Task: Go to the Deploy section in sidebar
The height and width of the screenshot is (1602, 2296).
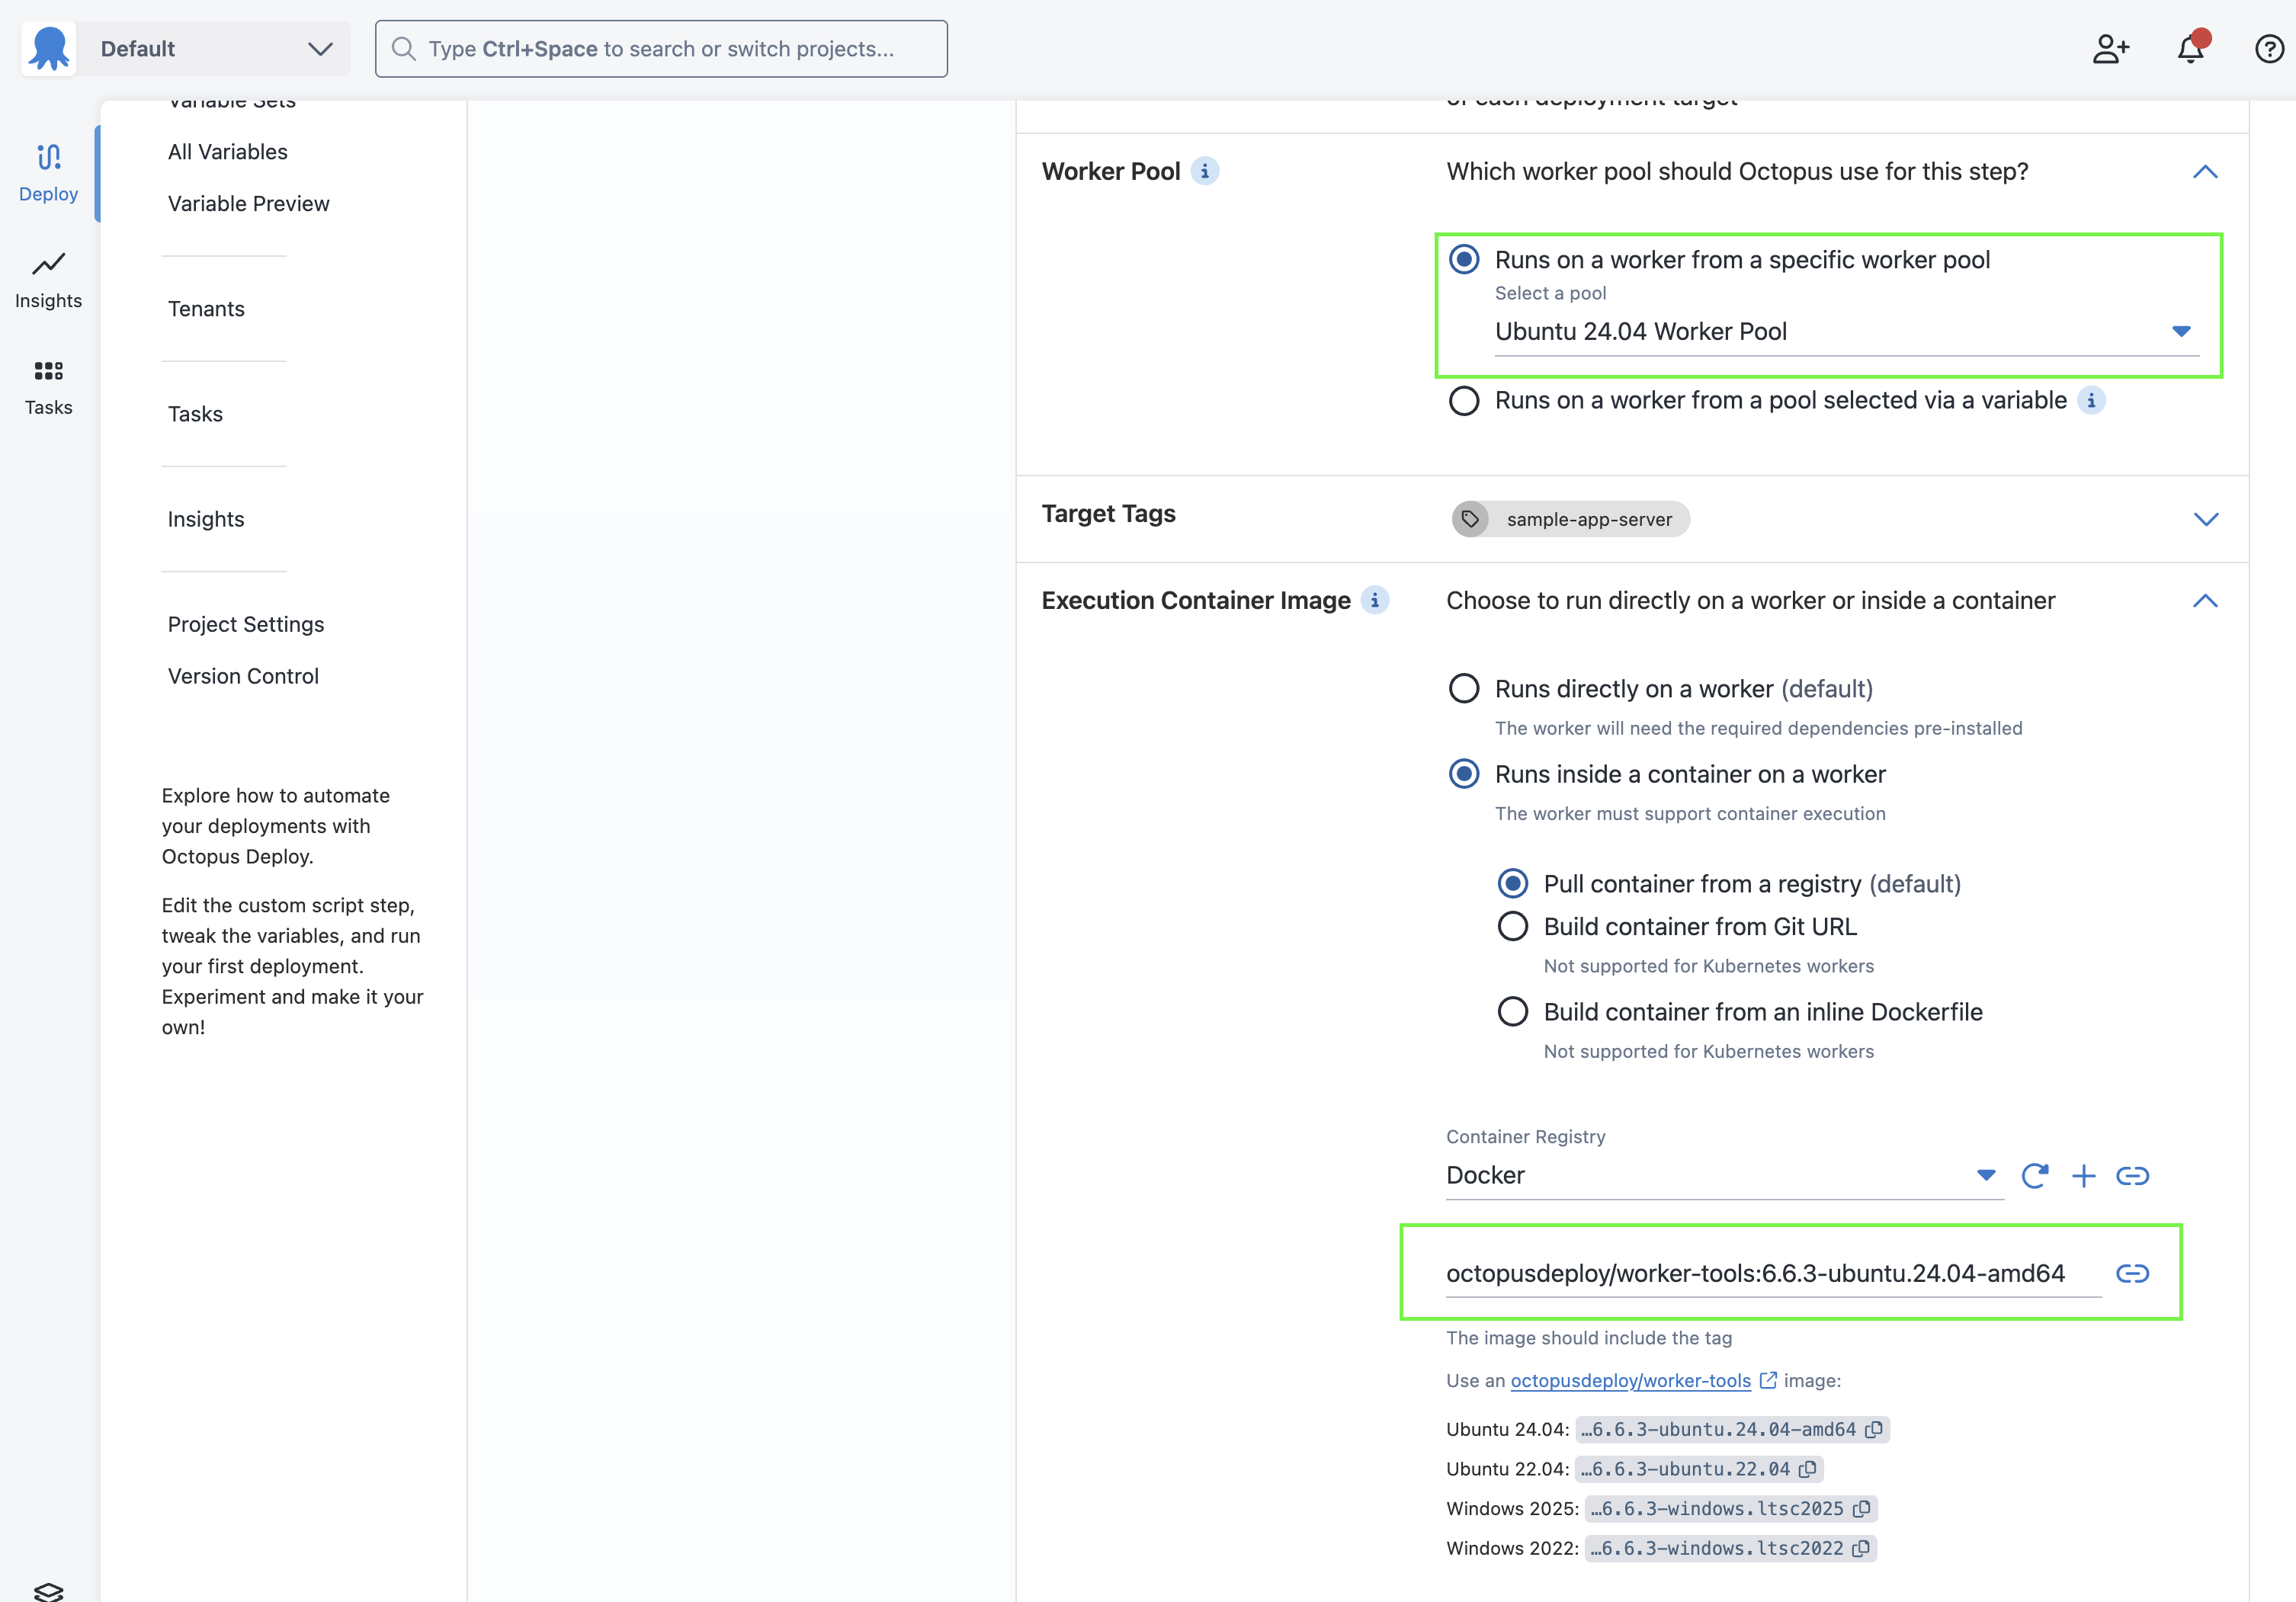Action: [49, 173]
